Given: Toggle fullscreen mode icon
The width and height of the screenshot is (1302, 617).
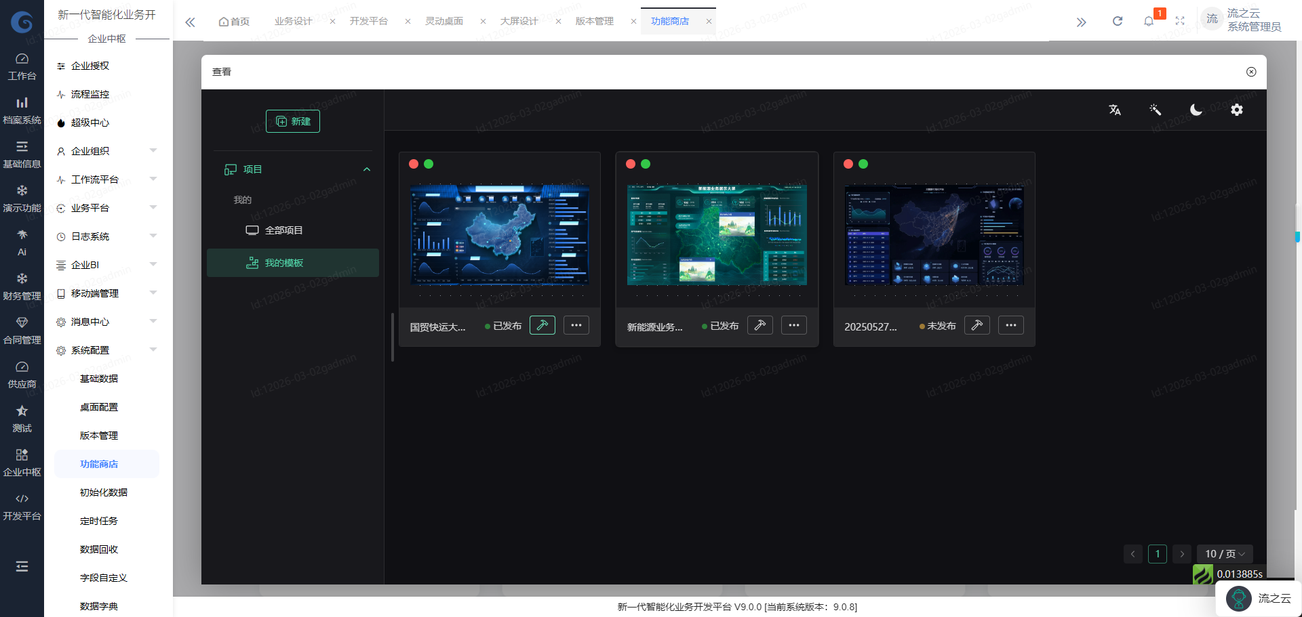Looking at the screenshot, I should (x=1180, y=21).
